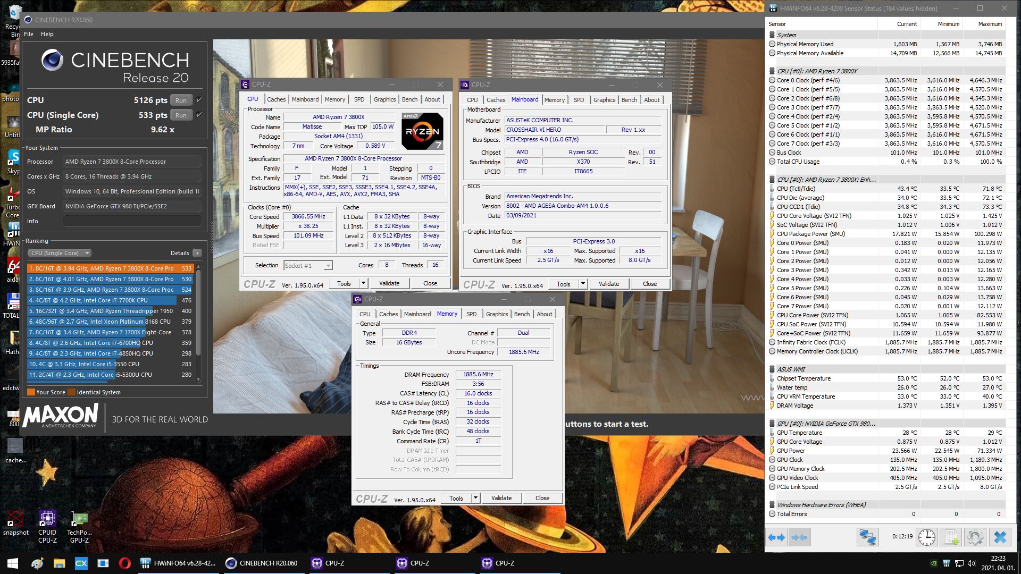
Task: Click Cinebench logo sphere icon
Action: (x=53, y=60)
